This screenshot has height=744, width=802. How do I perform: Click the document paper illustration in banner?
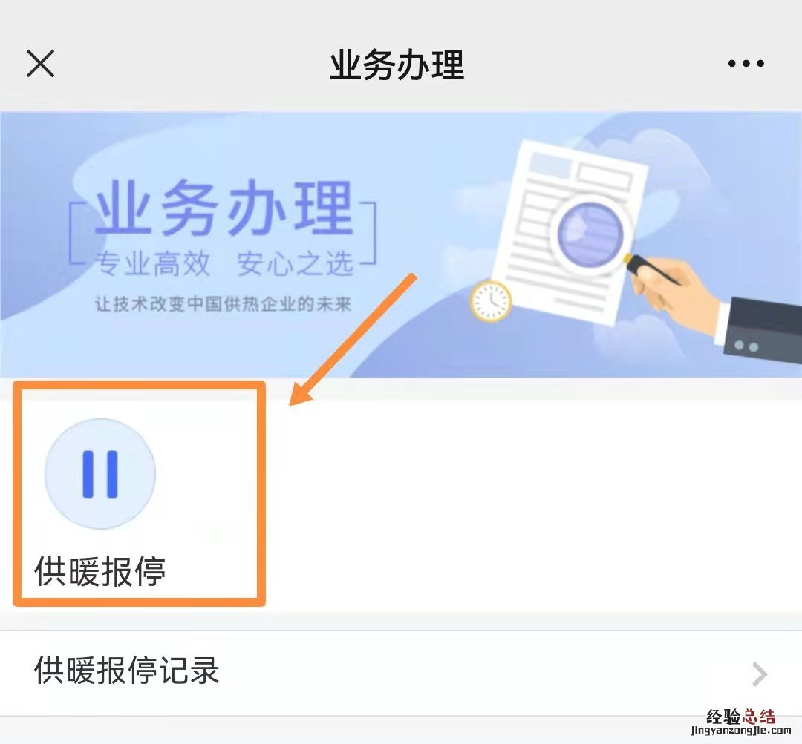click(x=568, y=232)
